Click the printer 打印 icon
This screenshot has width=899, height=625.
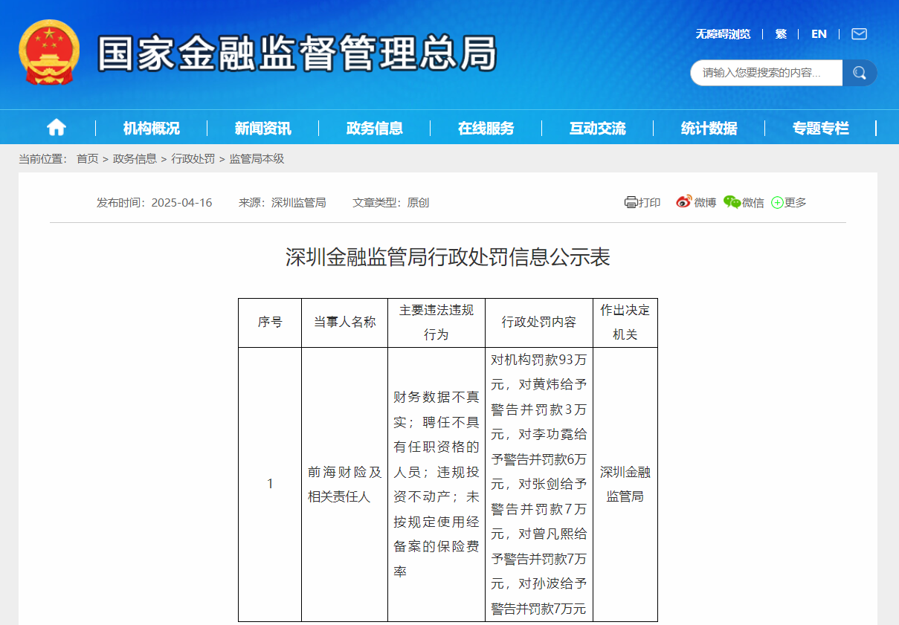click(x=631, y=202)
